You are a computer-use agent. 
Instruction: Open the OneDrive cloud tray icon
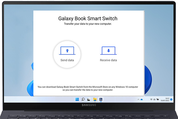(x=142, y=99)
